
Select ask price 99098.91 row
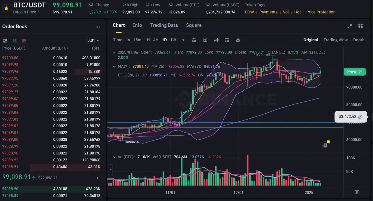(x=51, y=167)
